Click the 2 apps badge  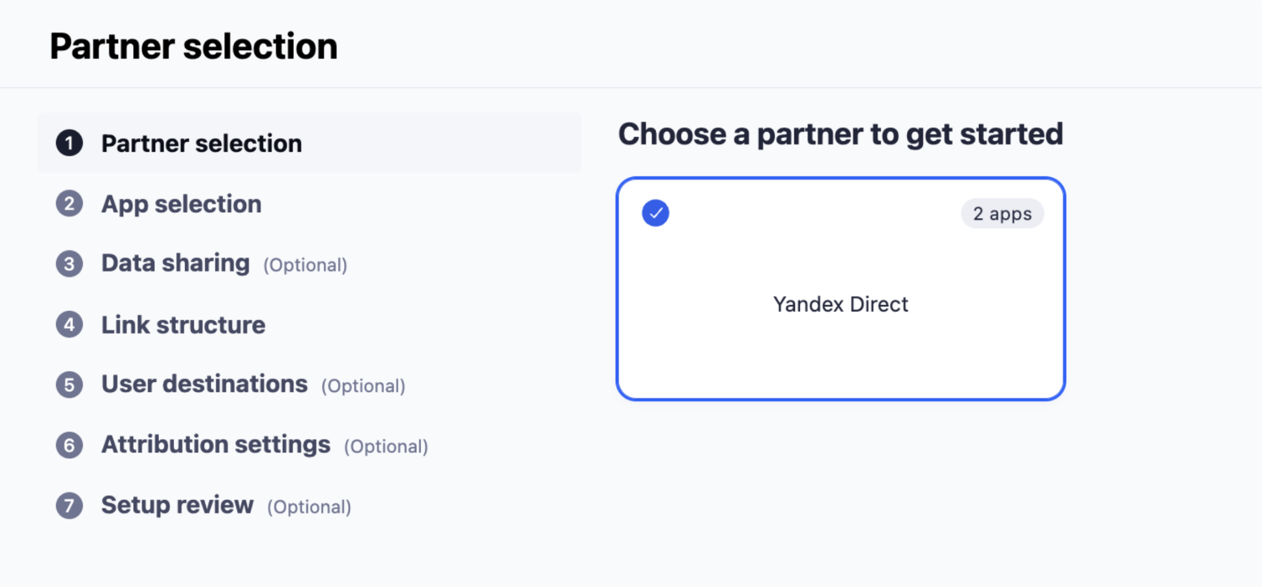(x=1001, y=213)
